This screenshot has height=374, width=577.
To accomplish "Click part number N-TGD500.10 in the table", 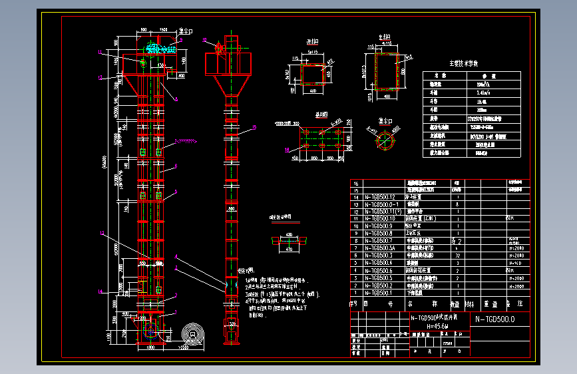I will click(380, 219).
